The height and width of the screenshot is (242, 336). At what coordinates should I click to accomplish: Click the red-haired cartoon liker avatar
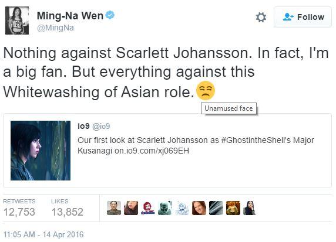pos(148,208)
